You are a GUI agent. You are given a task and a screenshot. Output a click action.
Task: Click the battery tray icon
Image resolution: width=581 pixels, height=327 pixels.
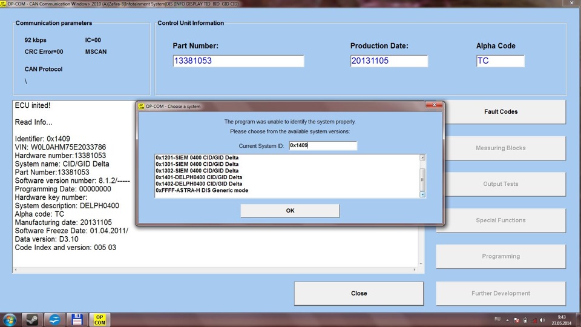525,320
